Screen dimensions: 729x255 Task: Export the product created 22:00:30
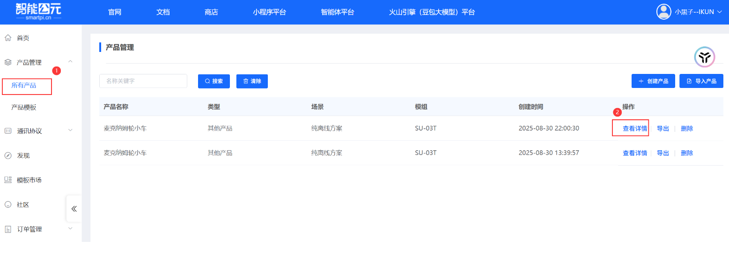[663, 128]
